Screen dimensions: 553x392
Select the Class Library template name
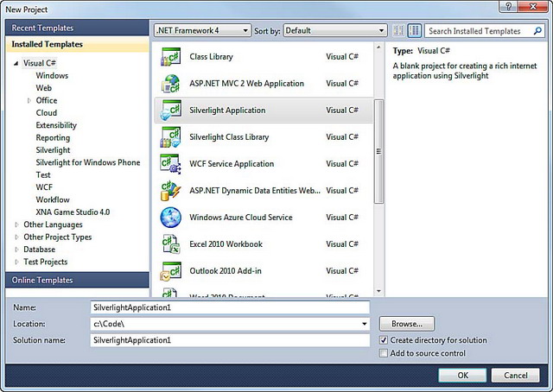tap(211, 57)
